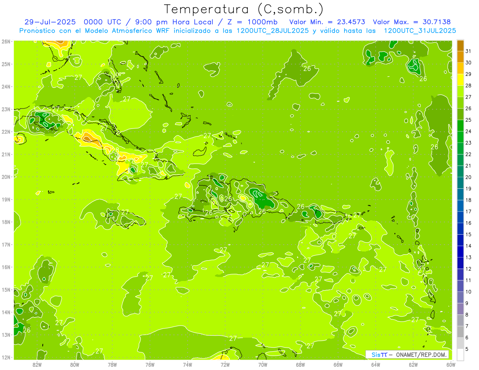Click the 16N latitude axis label

[x=6, y=267]
